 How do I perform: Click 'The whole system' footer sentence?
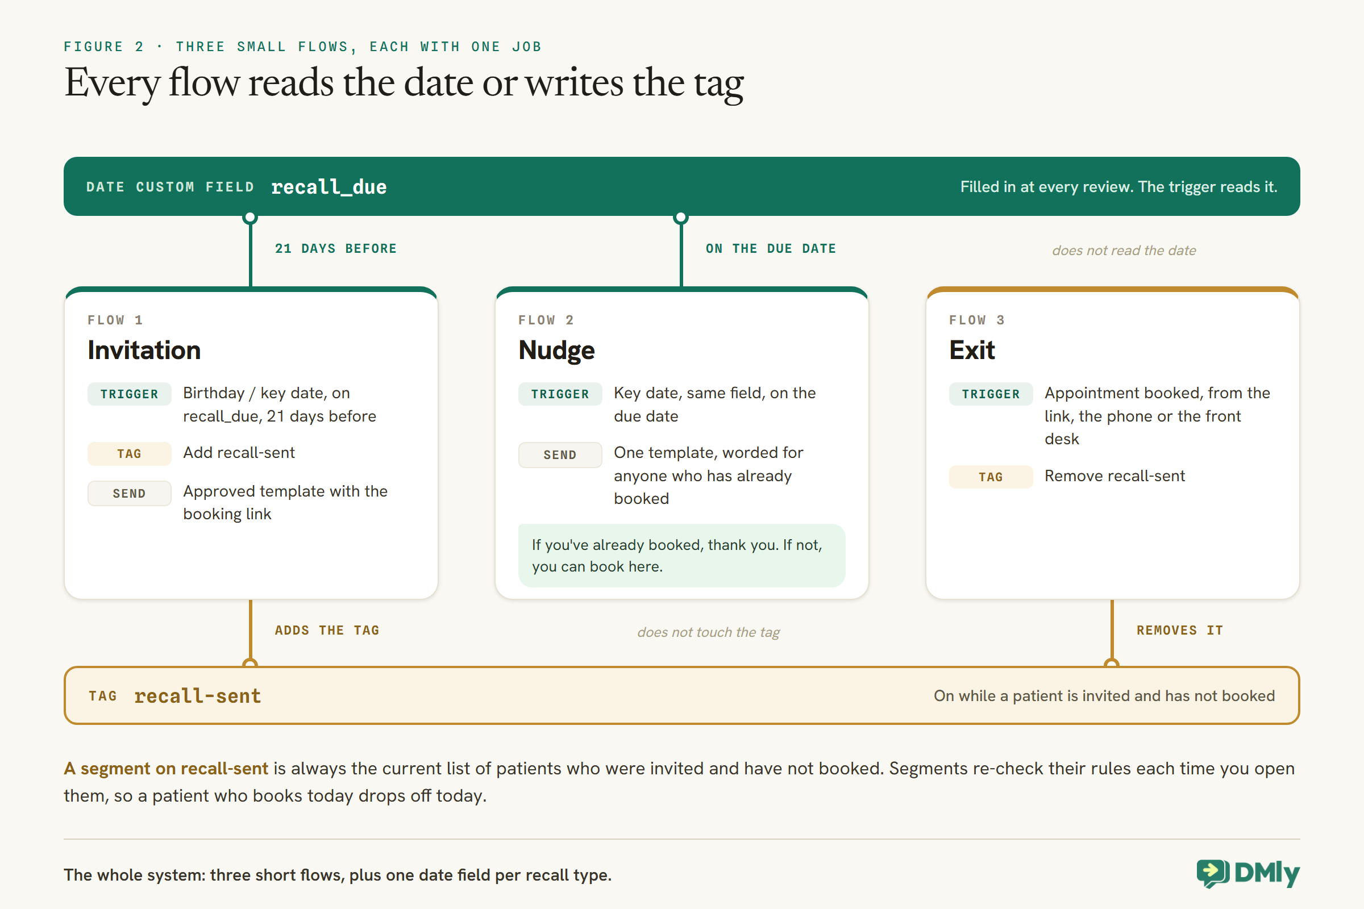pos(338,875)
